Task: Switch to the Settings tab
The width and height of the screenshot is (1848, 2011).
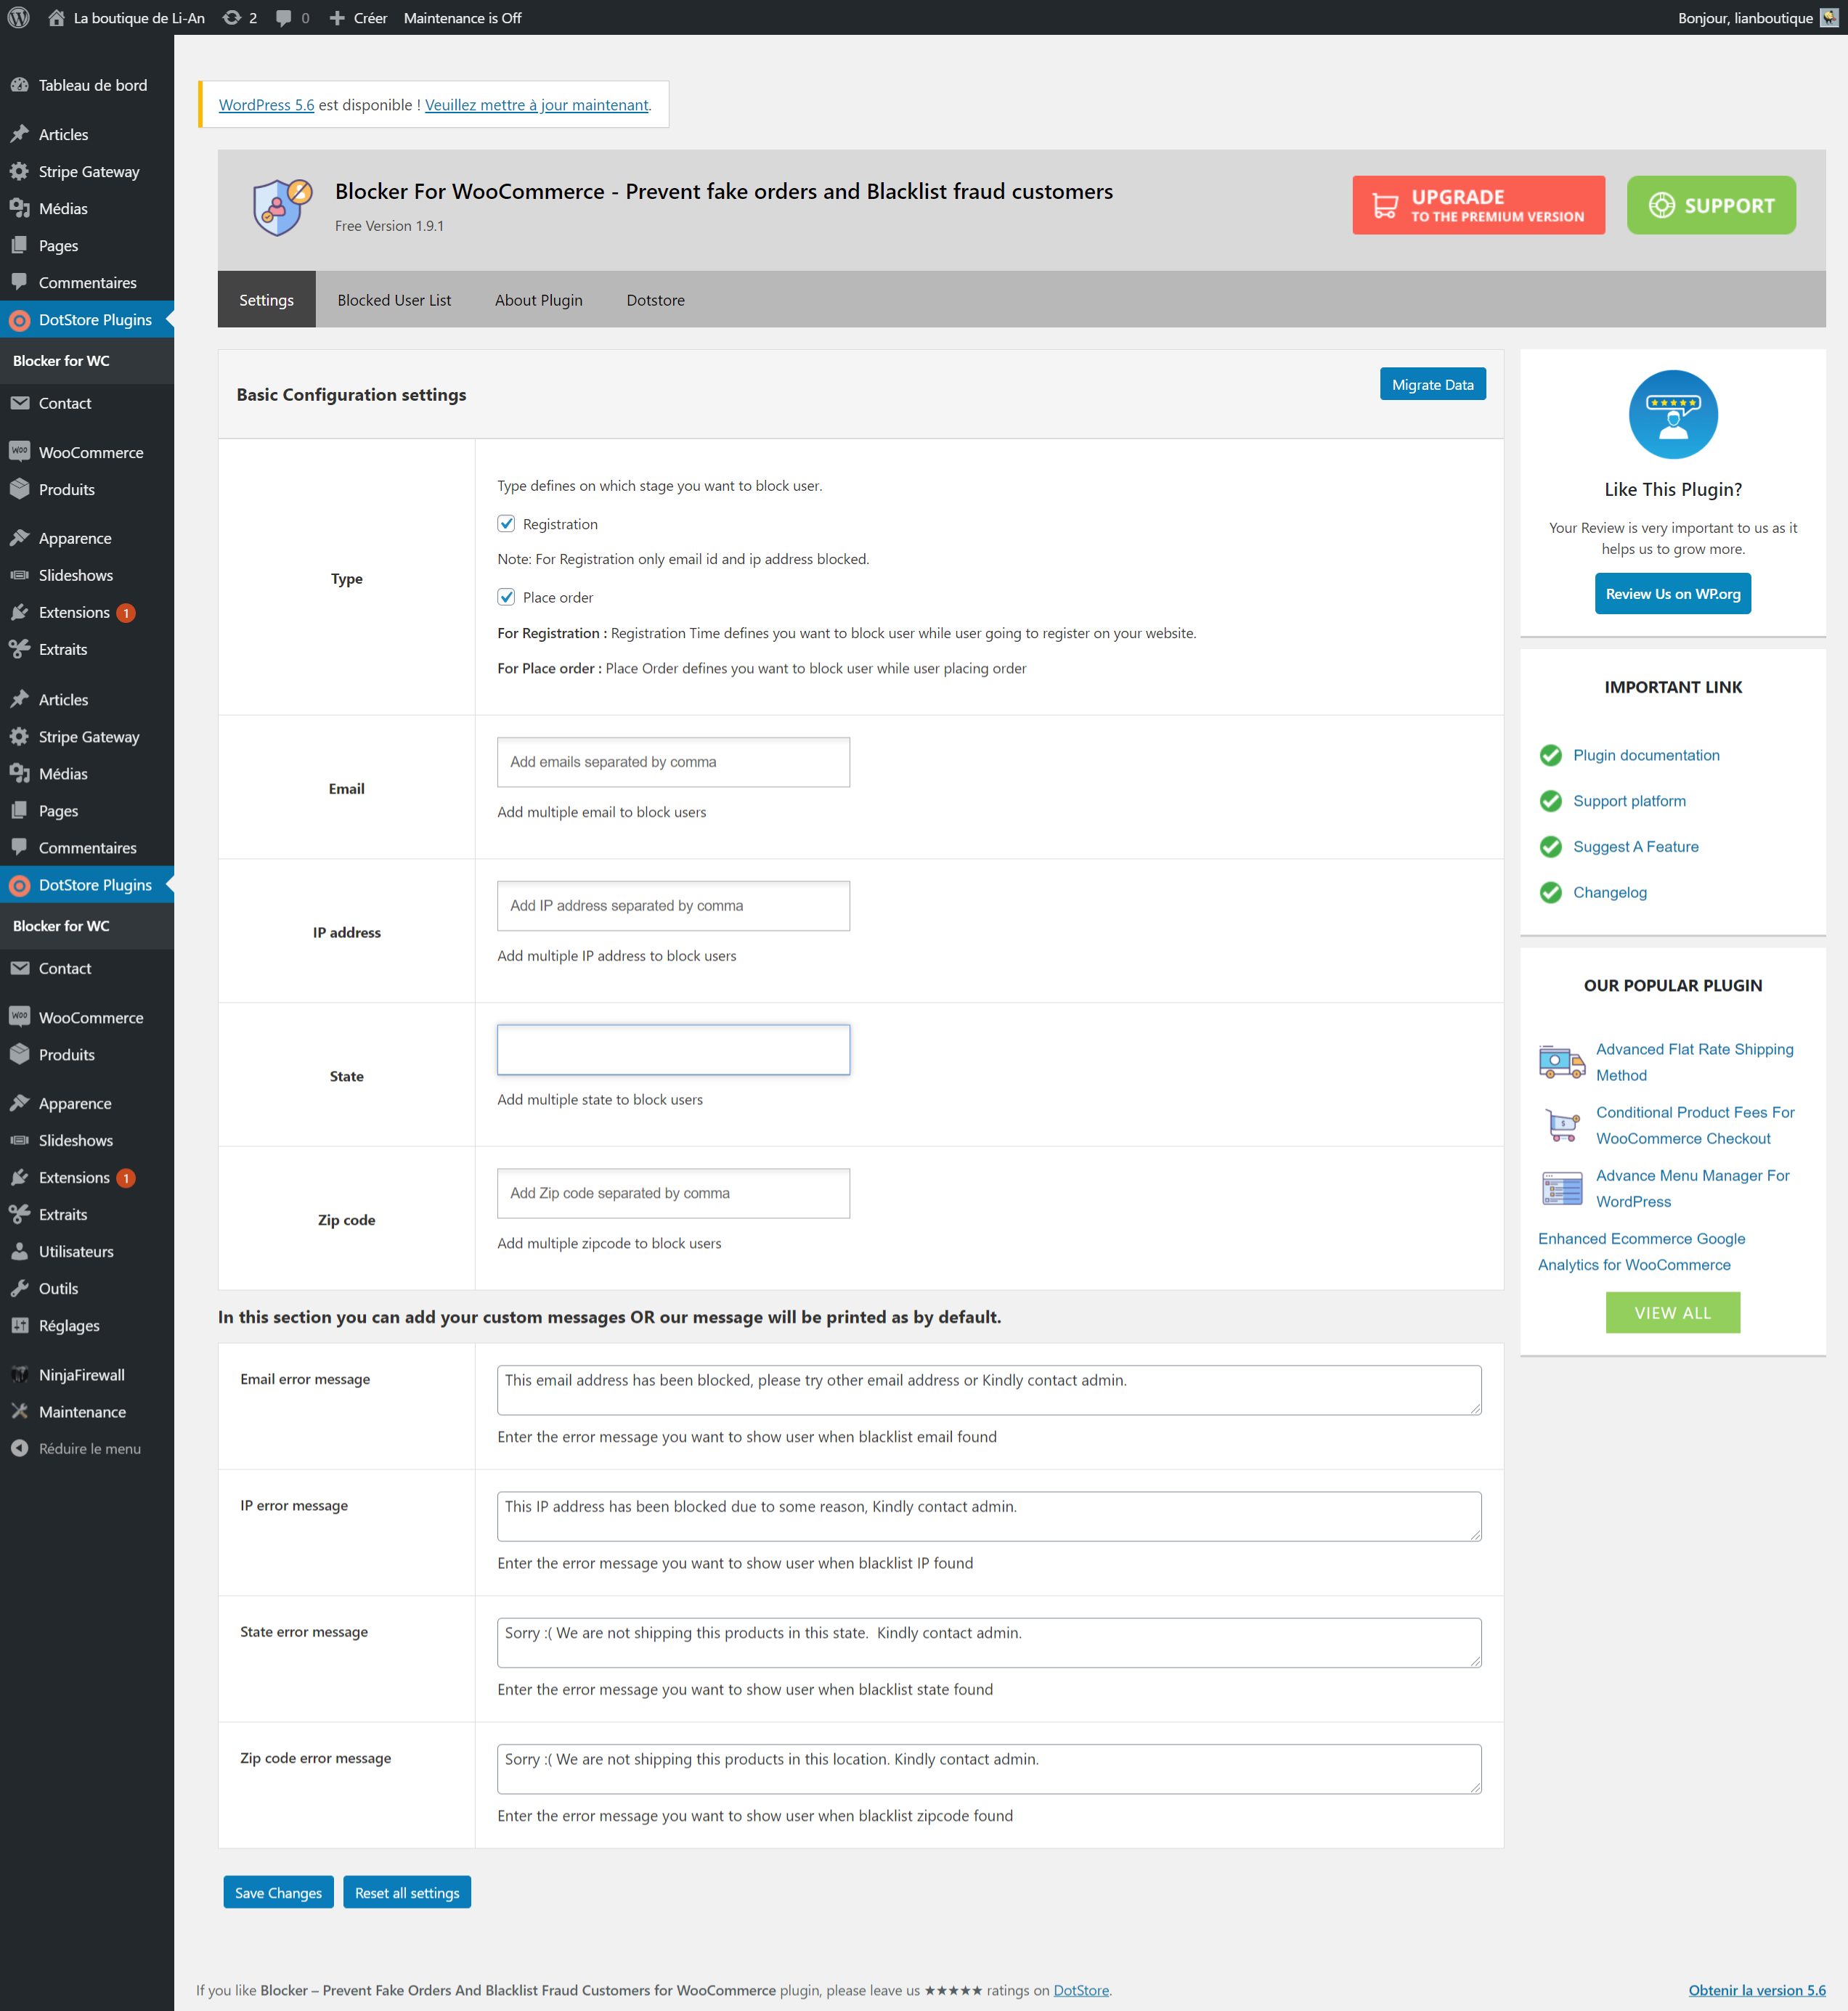Action: [x=267, y=300]
